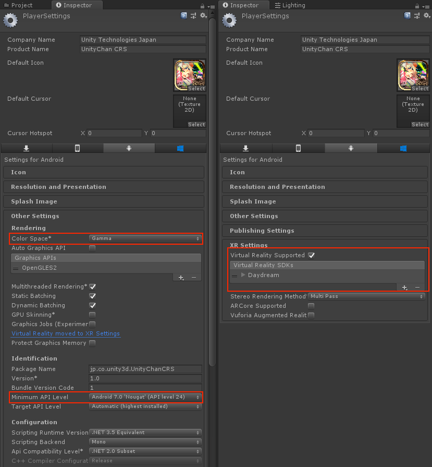Click the Package Name input field
Screen dimensions: 432x467
pos(145,369)
